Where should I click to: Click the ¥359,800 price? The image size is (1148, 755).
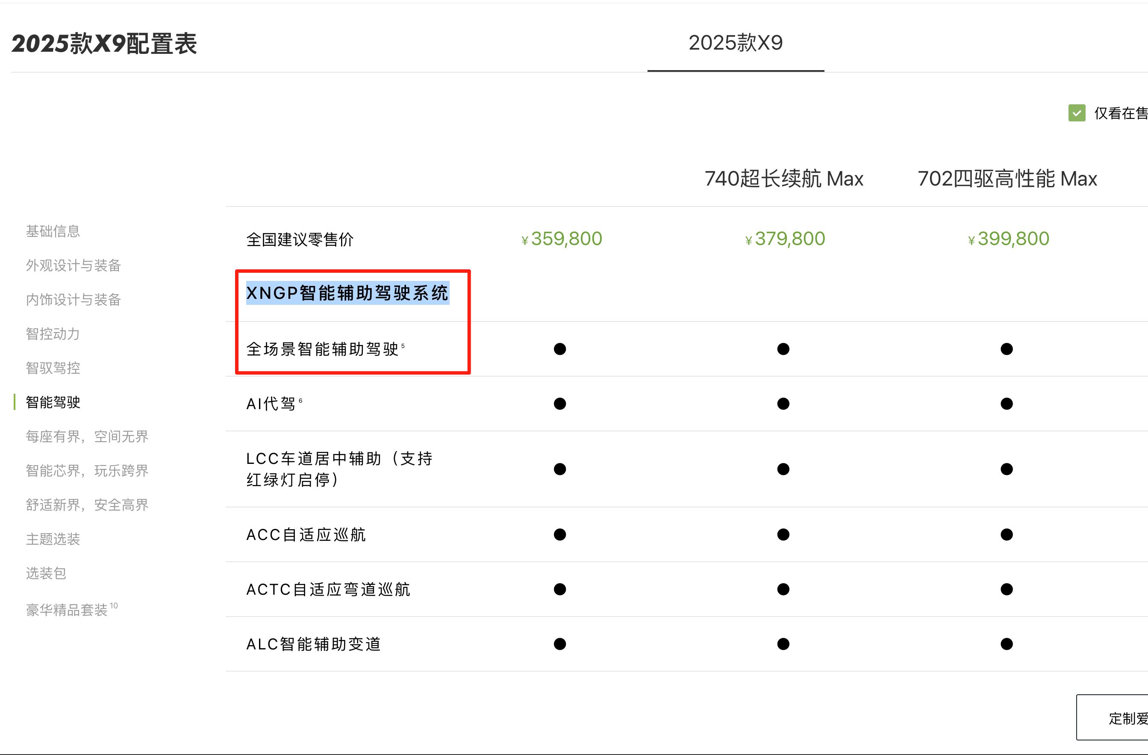(562, 239)
